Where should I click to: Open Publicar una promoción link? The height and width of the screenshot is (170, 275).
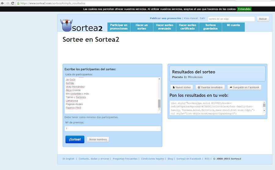point(165,18)
